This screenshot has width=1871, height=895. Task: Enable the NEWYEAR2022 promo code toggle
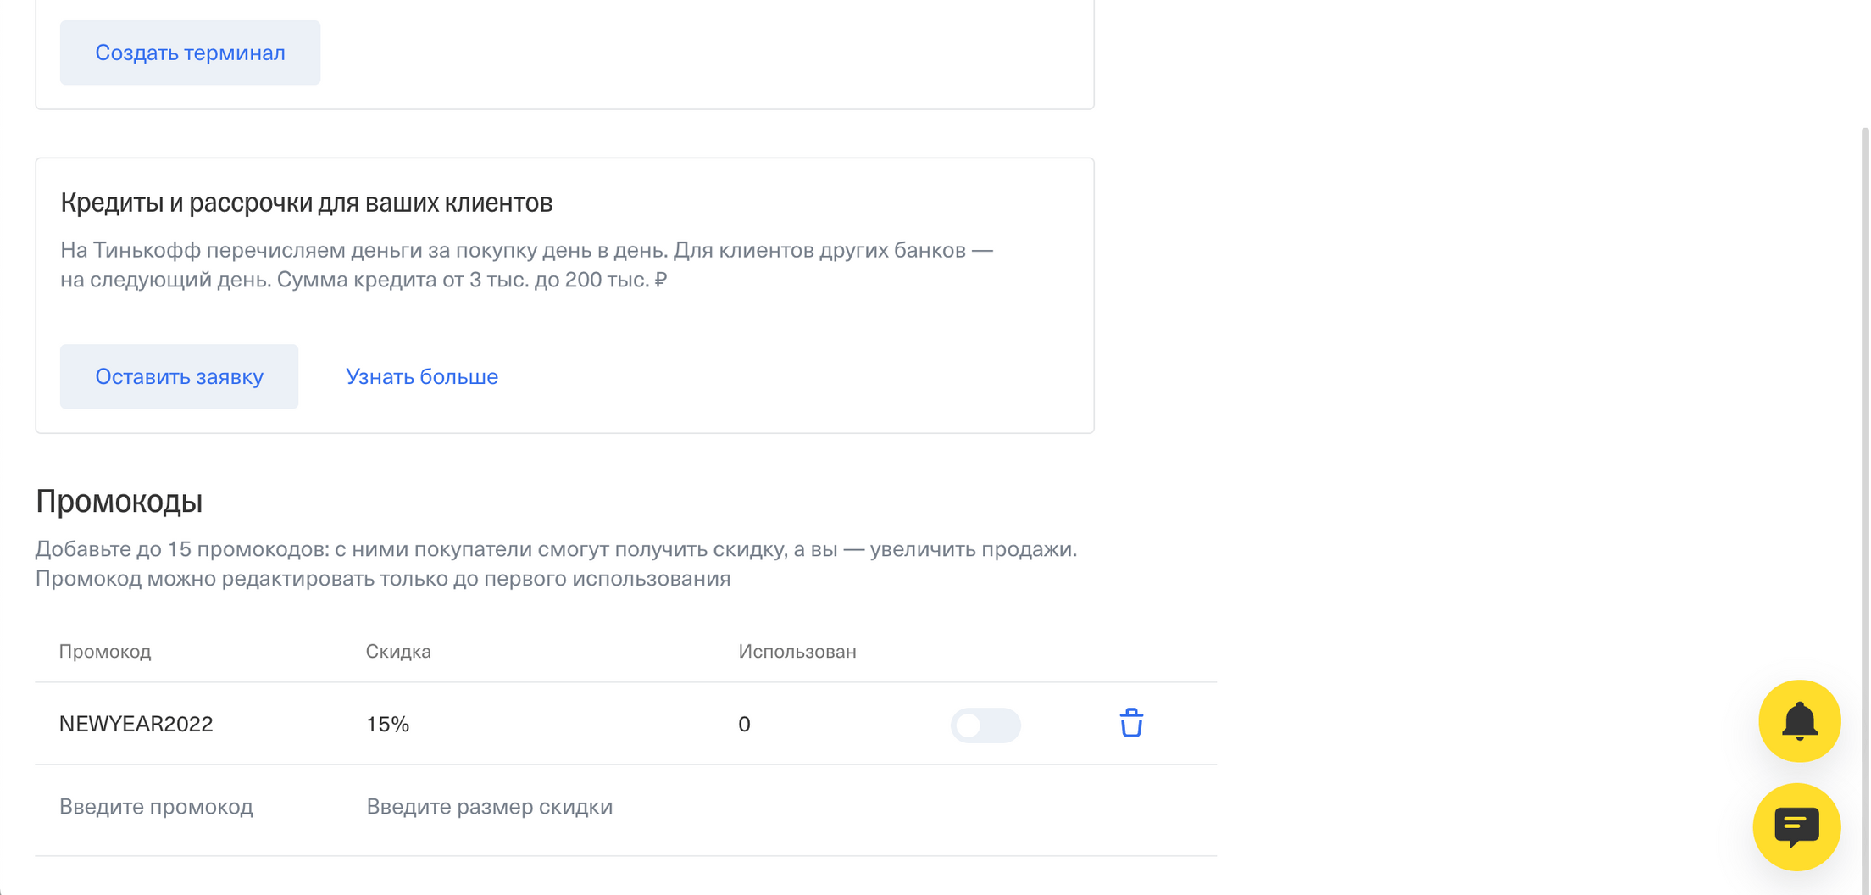point(985,725)
